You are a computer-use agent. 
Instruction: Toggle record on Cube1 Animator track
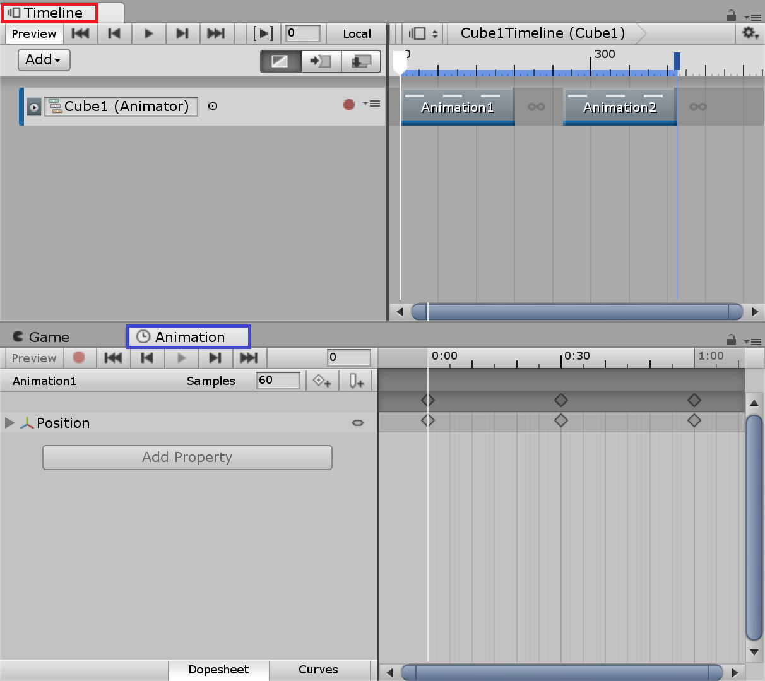point(348,105)
